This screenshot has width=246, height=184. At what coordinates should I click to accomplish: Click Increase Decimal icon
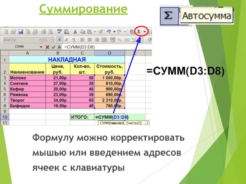tap(134, 40)
